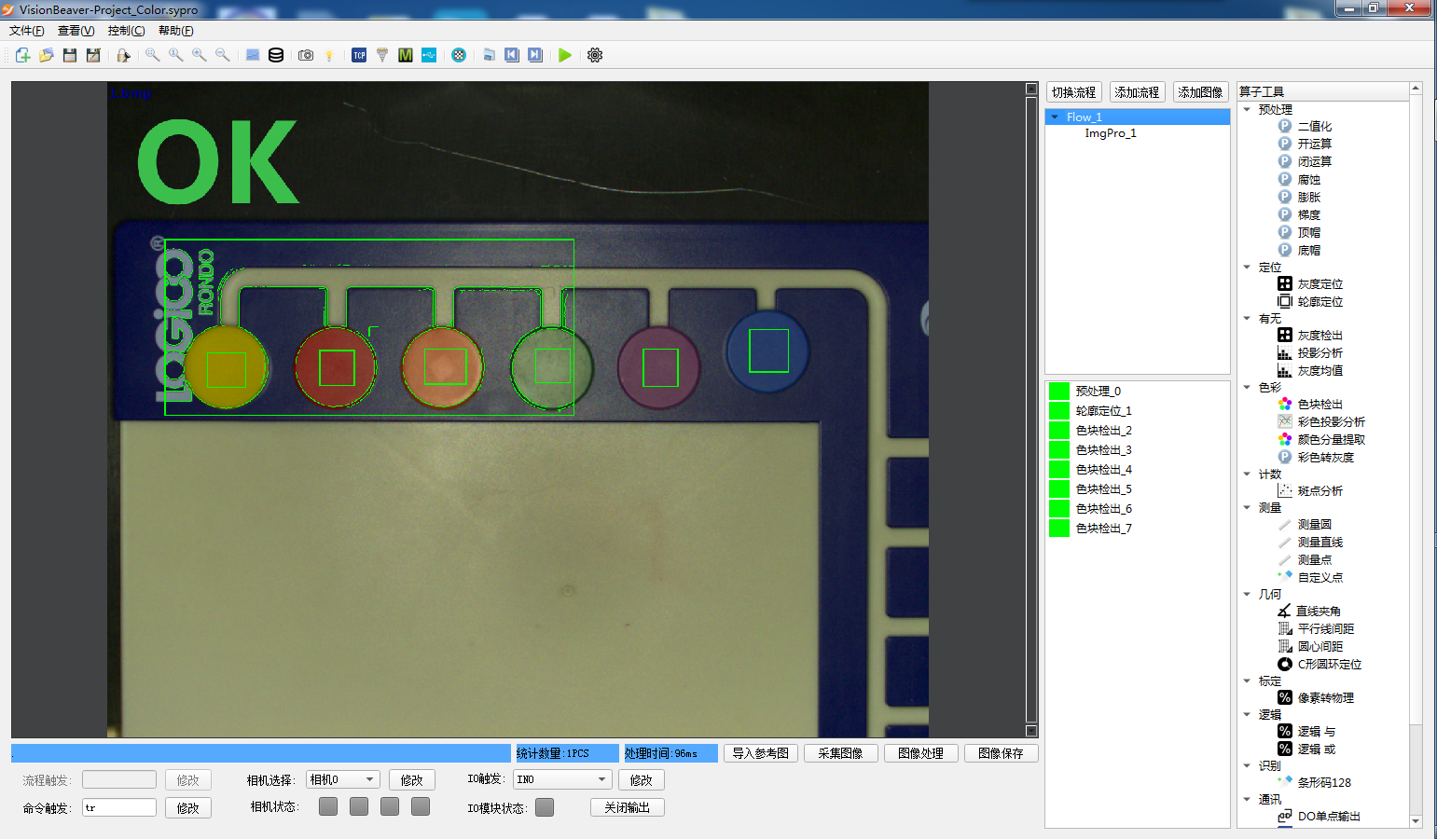Screen dimensions: 1437x839
Task: Click the green status box of 预处理_0
Action: (x=1059, y=392)
